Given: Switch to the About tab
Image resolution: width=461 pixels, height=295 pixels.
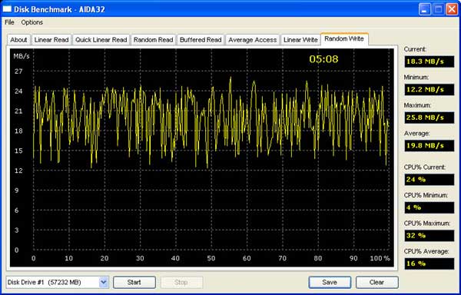Looking at the screenshot, I should (18, 40).
